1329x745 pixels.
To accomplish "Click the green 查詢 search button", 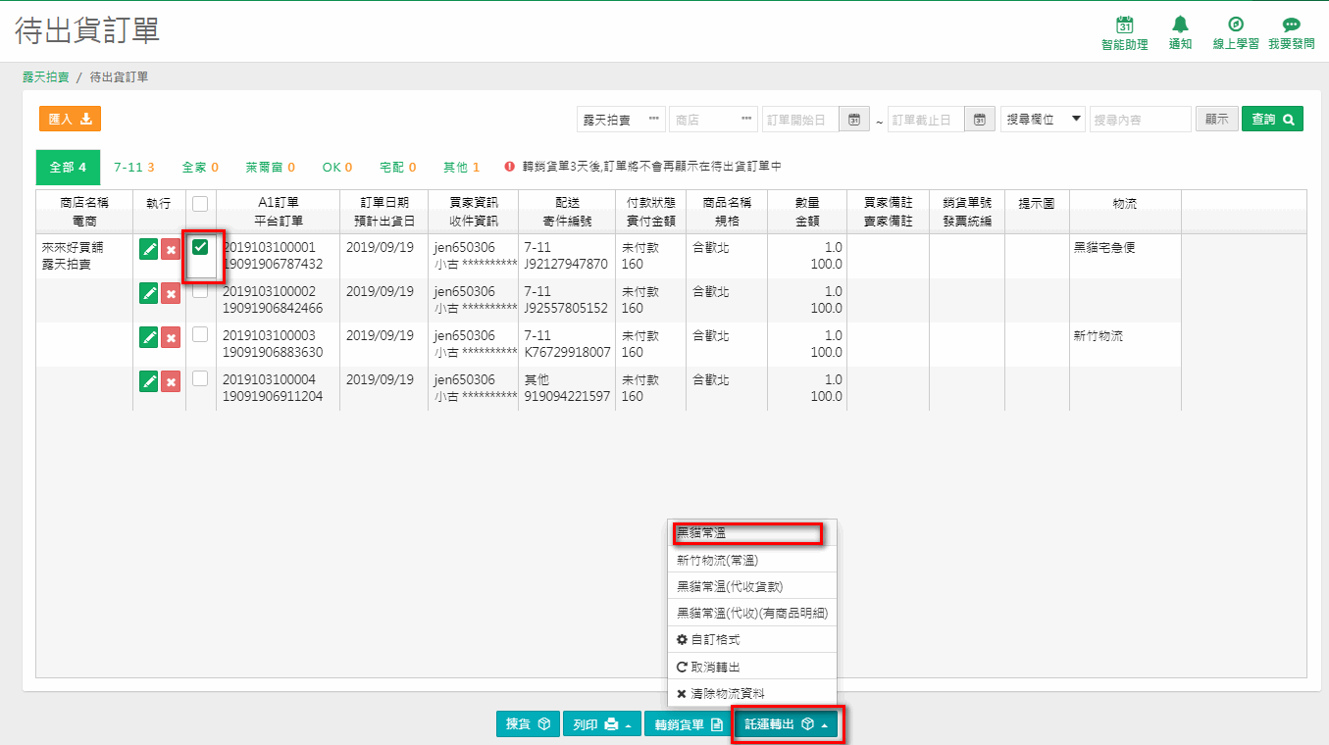I will click(x=1272, y=119).
